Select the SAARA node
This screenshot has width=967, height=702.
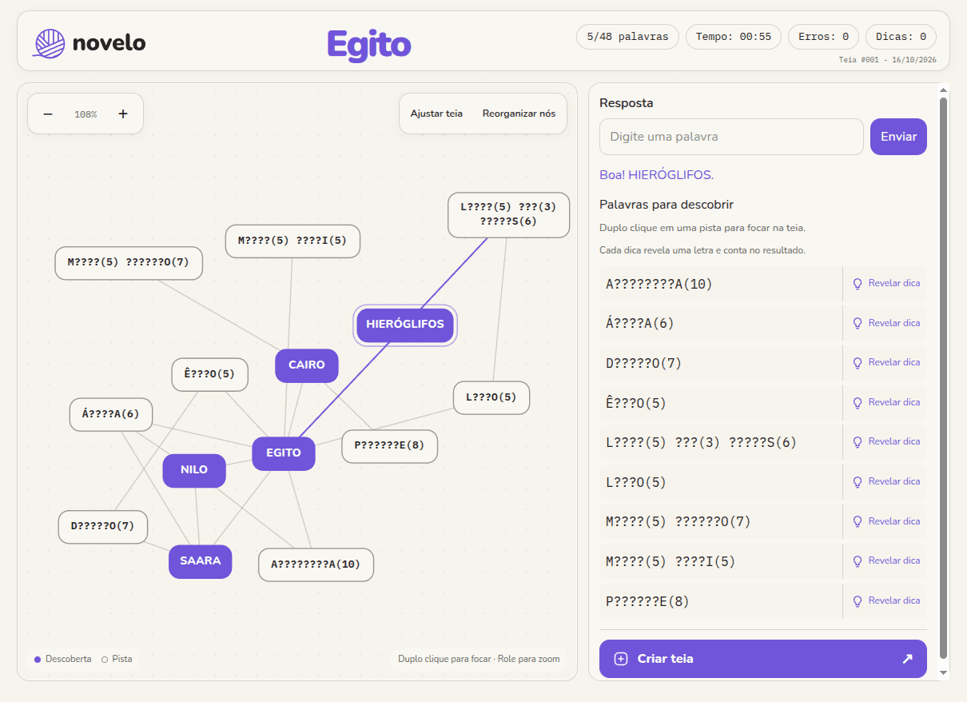(x=201, y=561)
